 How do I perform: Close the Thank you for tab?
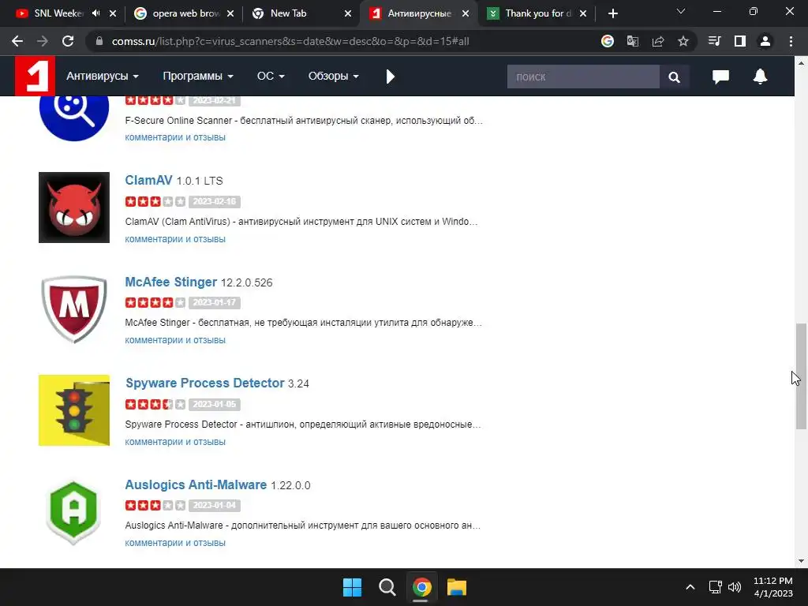pyautogui.click(x=583, y=13)
